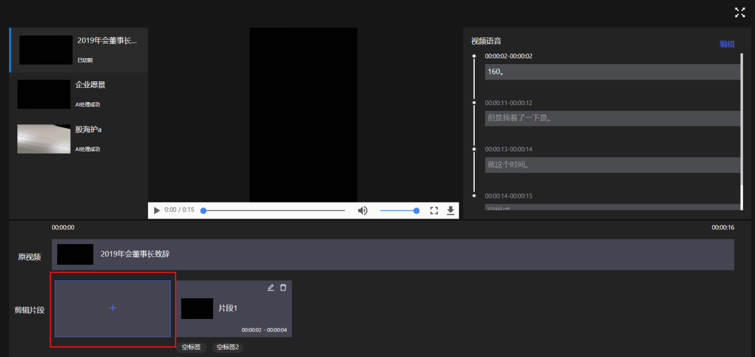Click the playback time 0:00 / 0:15
The image size is (755, 357).
[179, 210]
